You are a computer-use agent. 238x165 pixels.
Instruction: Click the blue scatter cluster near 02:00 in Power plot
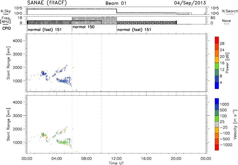click(43, 73)
